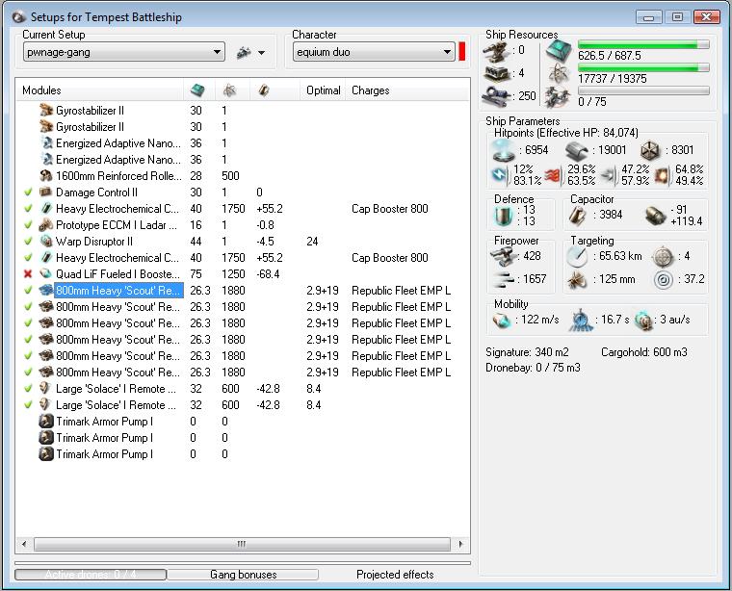Screen dimensions: 732x591
Task: Click the structure hitpoints icon 8301
Action: coord(650,150)
